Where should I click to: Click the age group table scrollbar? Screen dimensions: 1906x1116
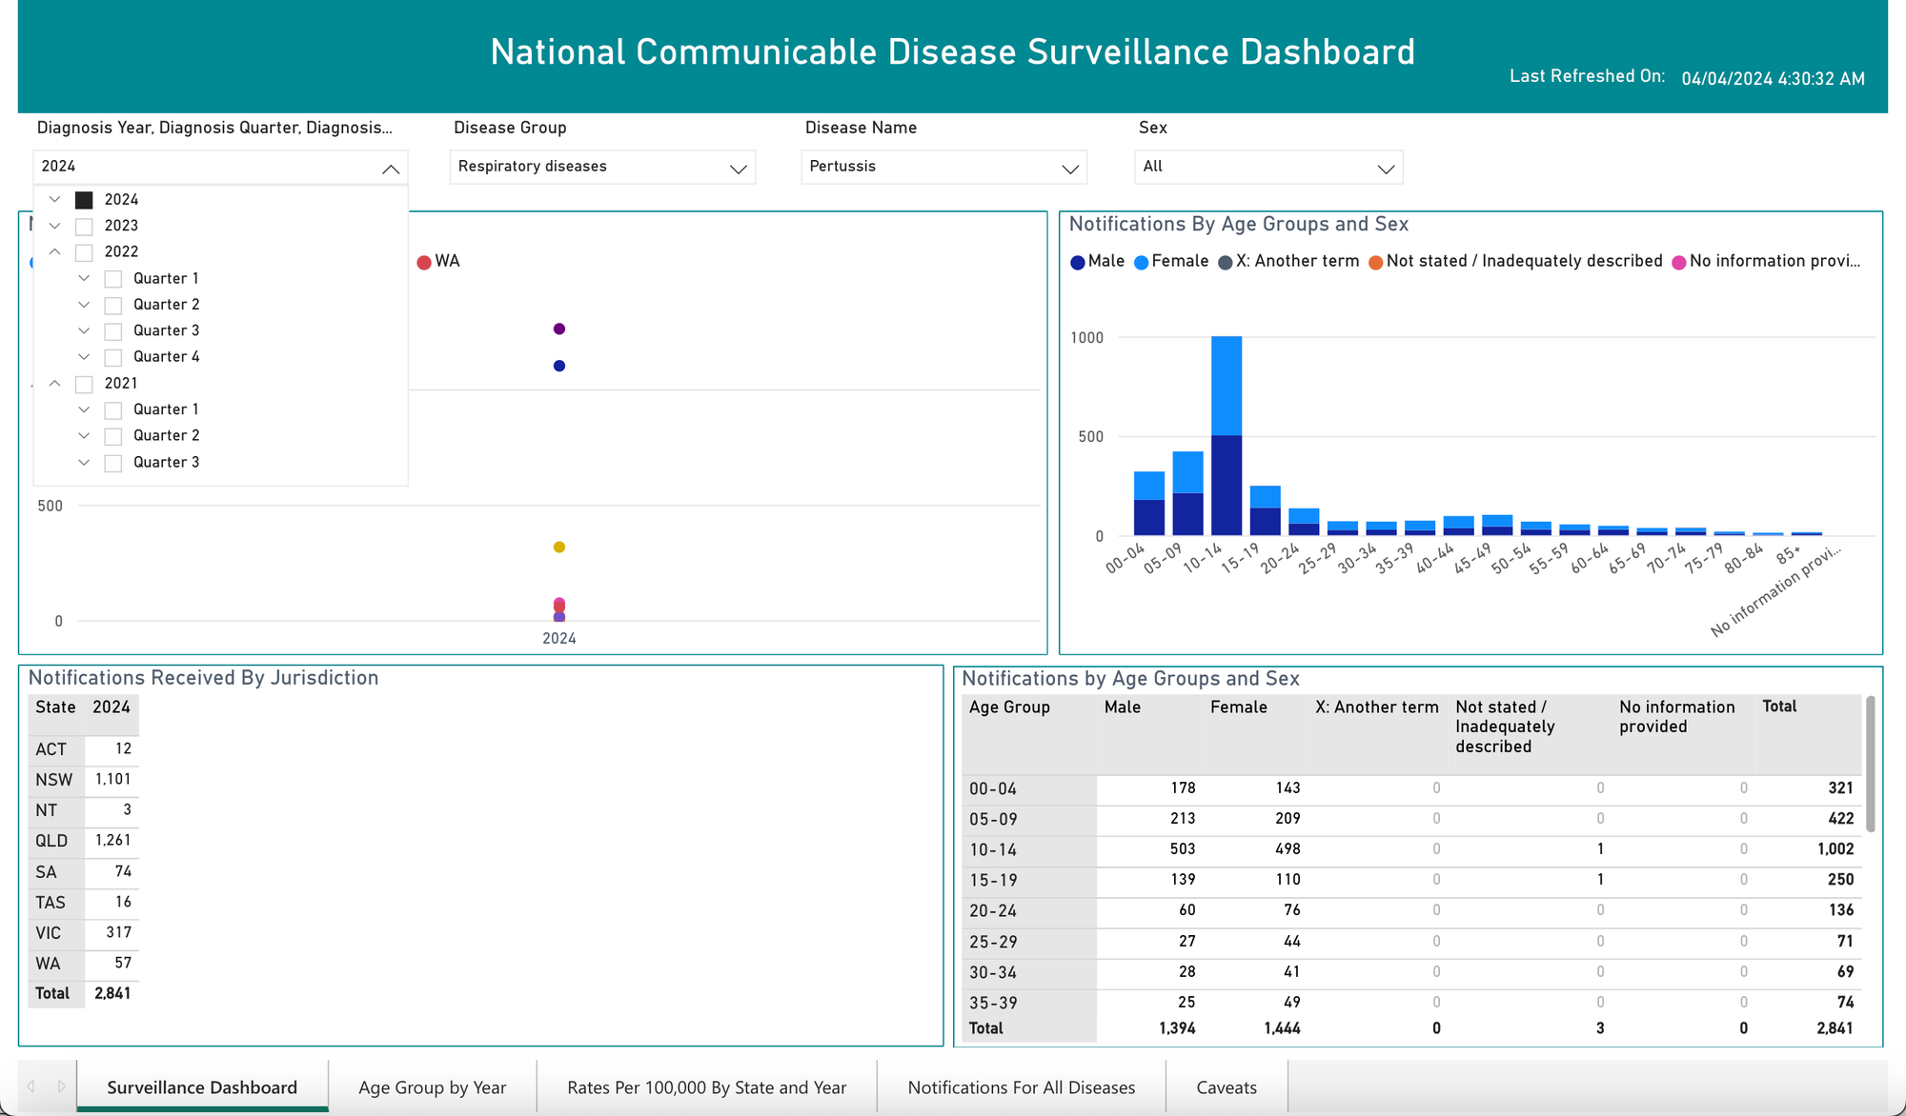coord(1870,762)
